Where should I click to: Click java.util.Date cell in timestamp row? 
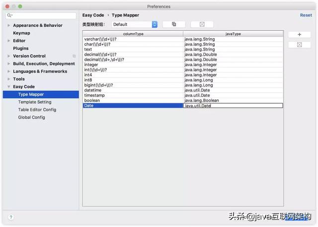(x=233, y=95)
